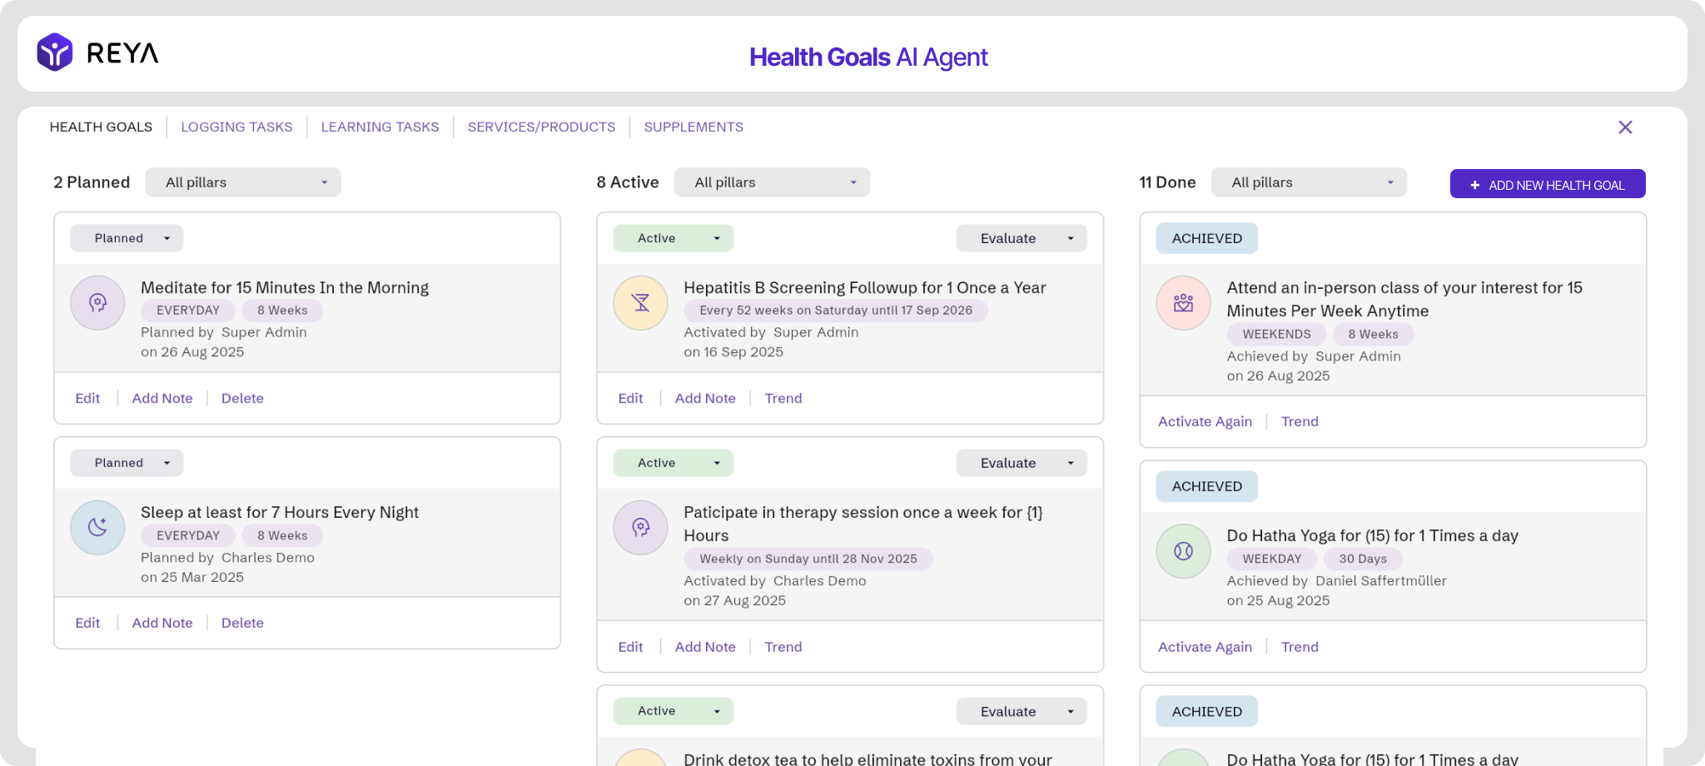1705x766 pixels.
Task: Click the in-person class goal icon
Action: [x=1183, y=303]
